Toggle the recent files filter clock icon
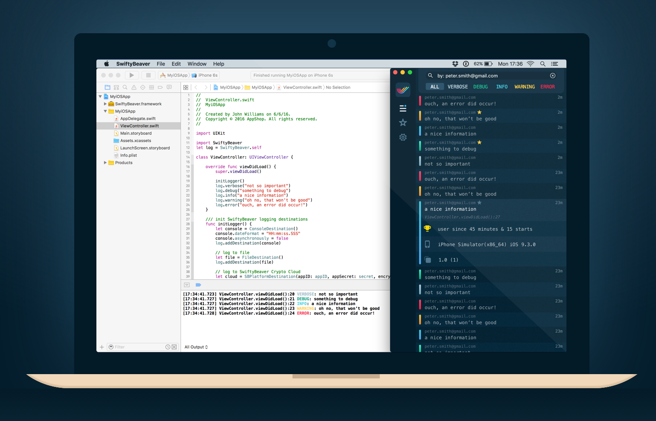Image resolution: width=656 pixels, height=421 pixels. pos(168,347)
